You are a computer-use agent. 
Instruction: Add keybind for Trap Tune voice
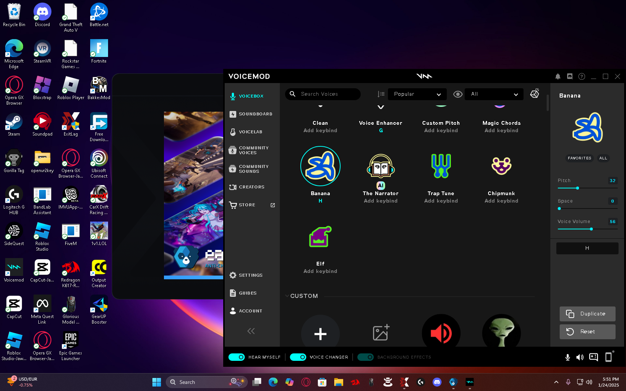[x=441, y=201]
